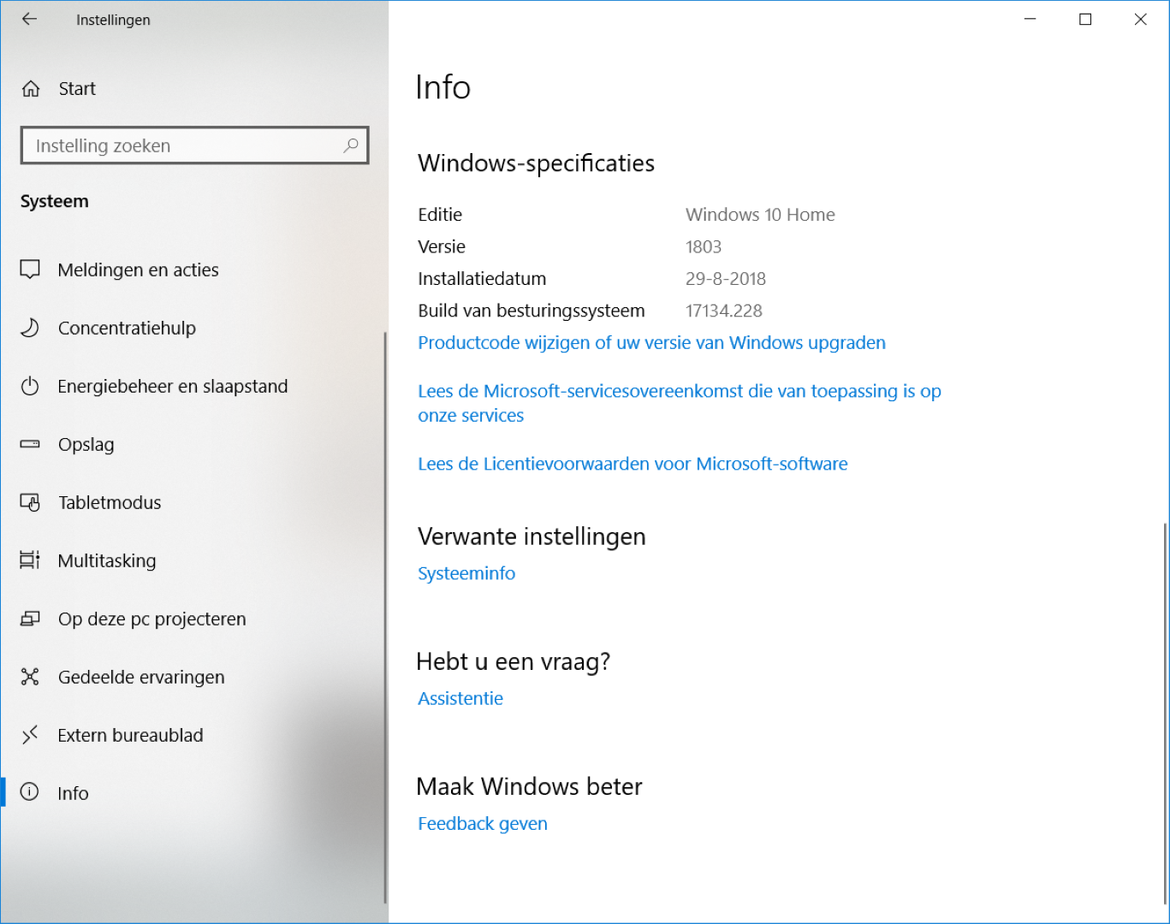The width and height of the screenshot is (1170, 924).
Task: Click the Multitasking icon
Action: tap(30, 560)
